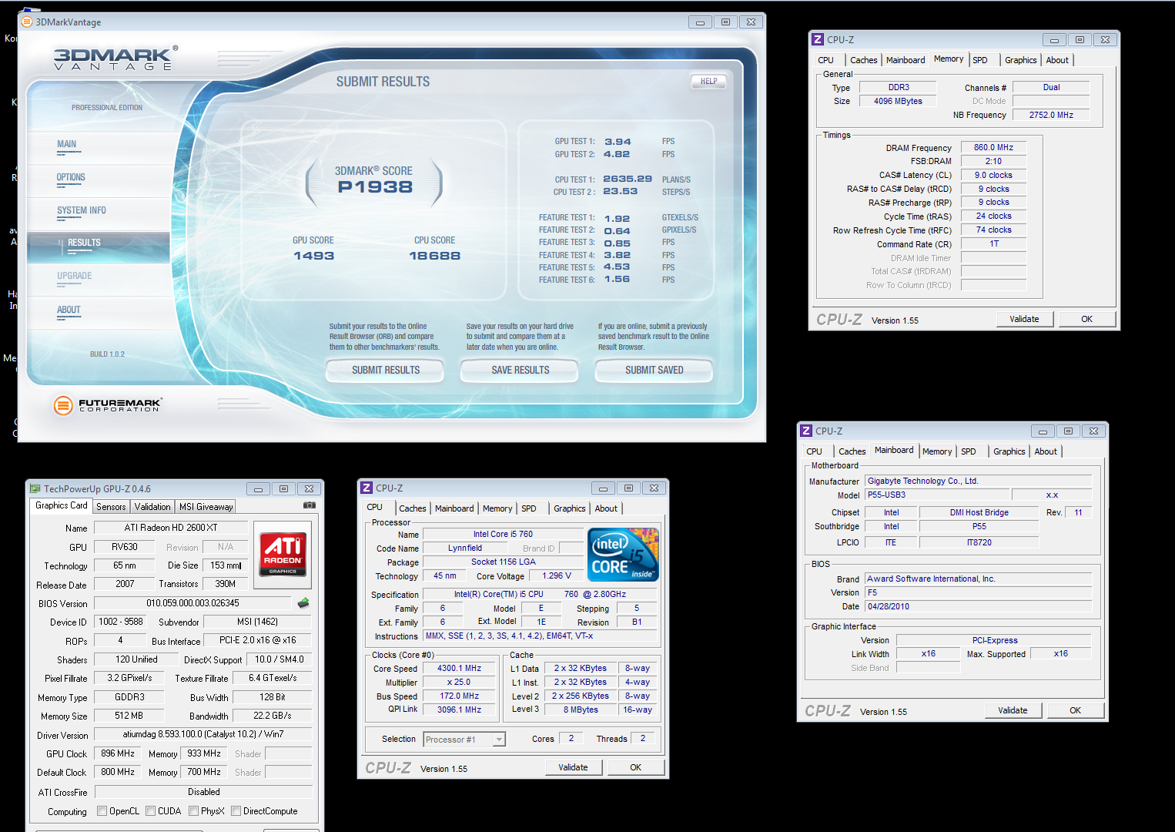Click the CPU-Z Mainboard window title icon

coord(806,431)
